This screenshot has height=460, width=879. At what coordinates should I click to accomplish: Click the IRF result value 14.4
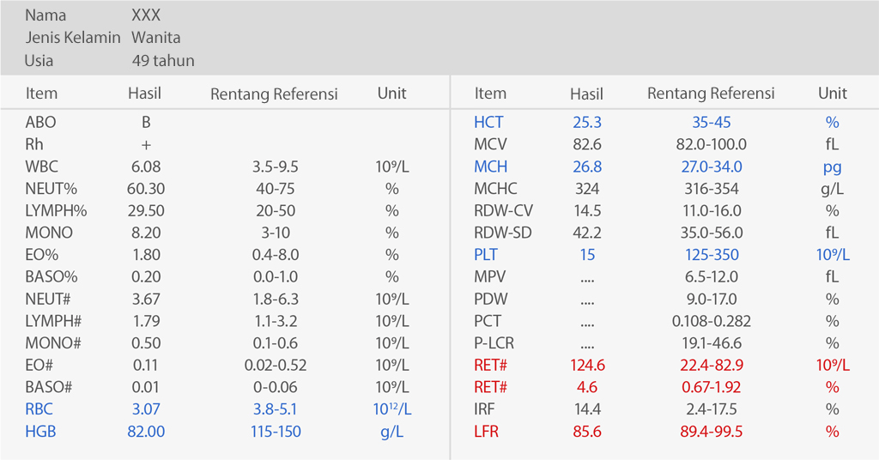(x=587, y=409)
